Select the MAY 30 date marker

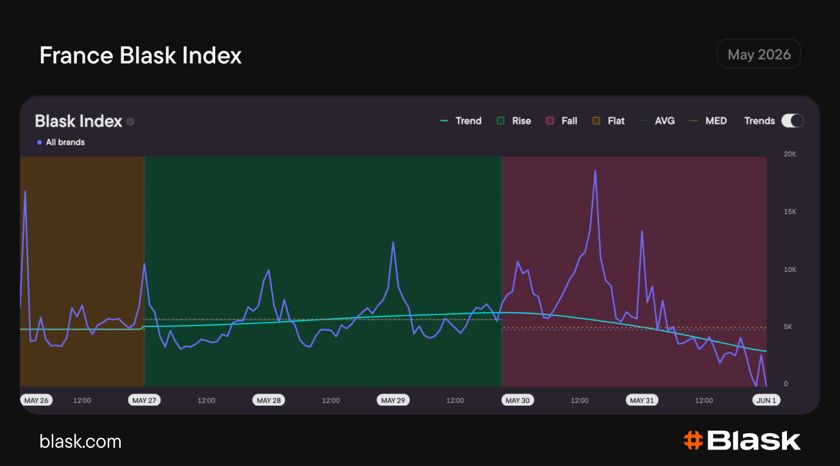518,400
